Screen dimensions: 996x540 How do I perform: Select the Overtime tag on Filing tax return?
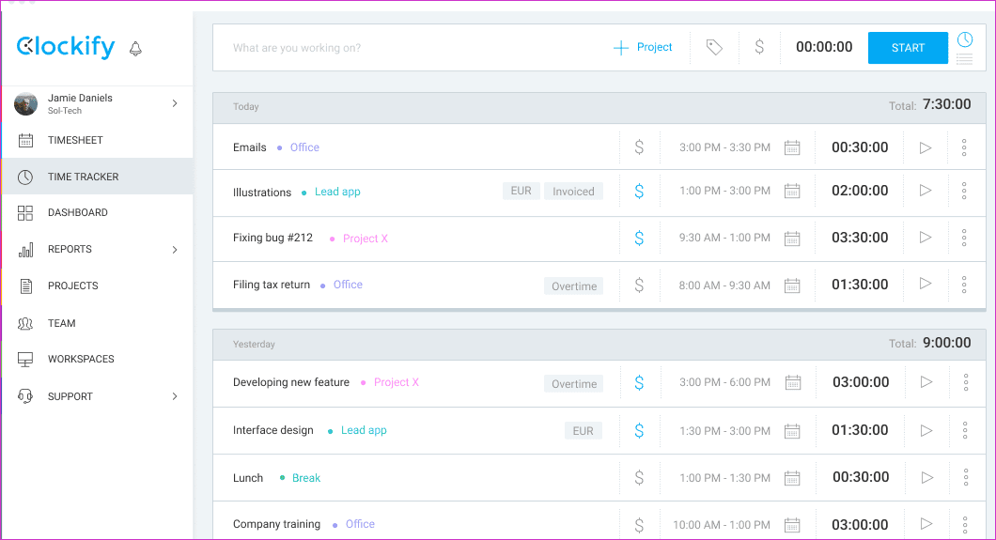tap(573, 286)
